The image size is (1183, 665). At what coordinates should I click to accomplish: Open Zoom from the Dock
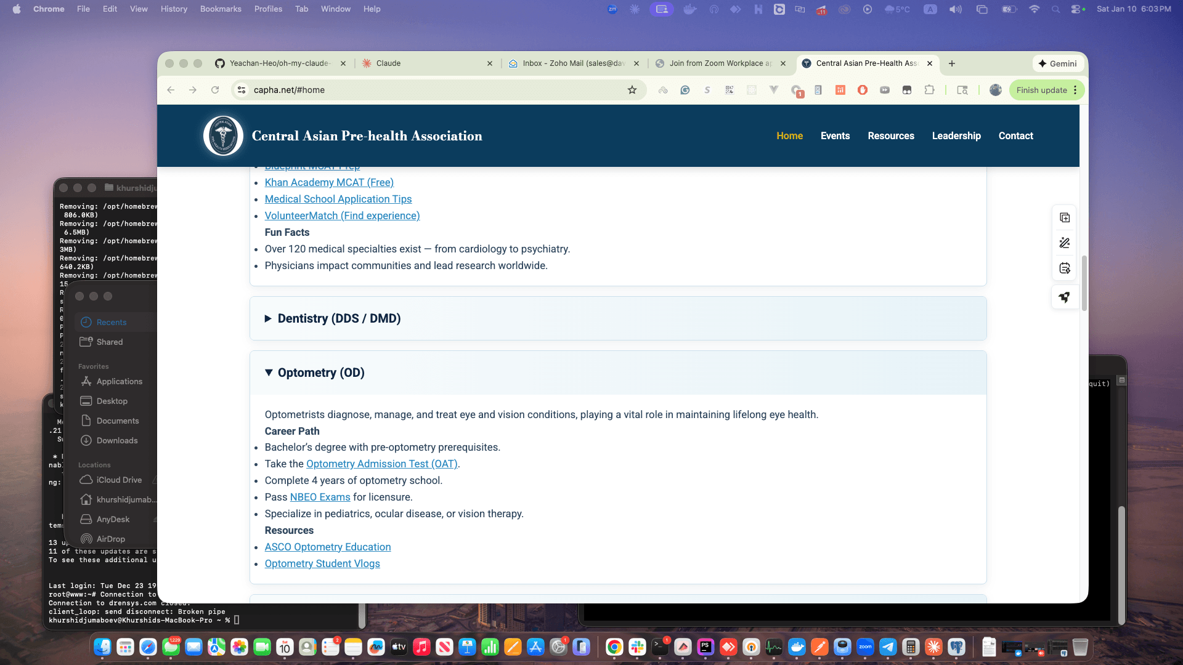coord(866,647)
